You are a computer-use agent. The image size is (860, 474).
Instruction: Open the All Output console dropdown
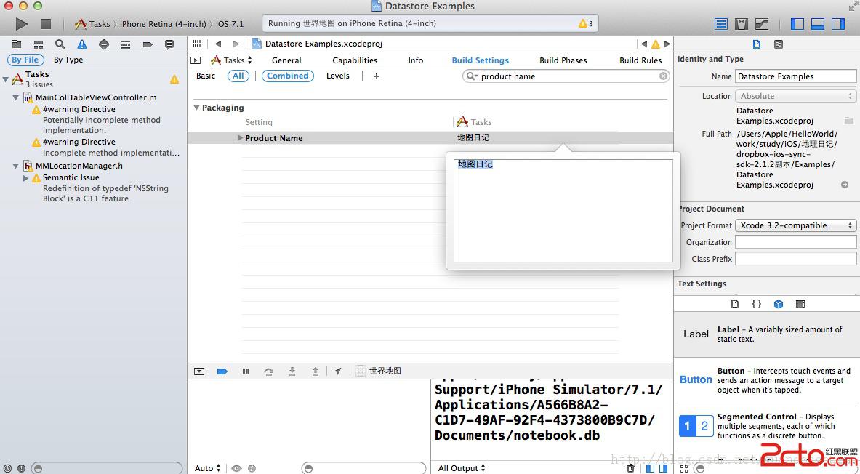(x=462, y=468)
